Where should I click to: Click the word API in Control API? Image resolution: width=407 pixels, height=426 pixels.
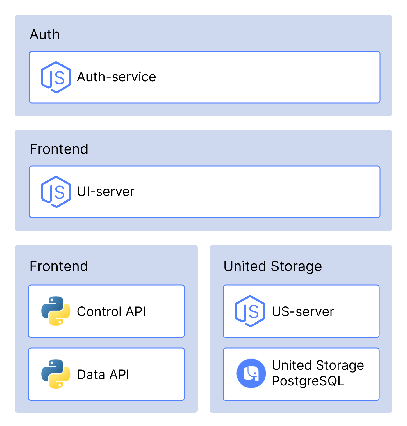pos(136,312)
